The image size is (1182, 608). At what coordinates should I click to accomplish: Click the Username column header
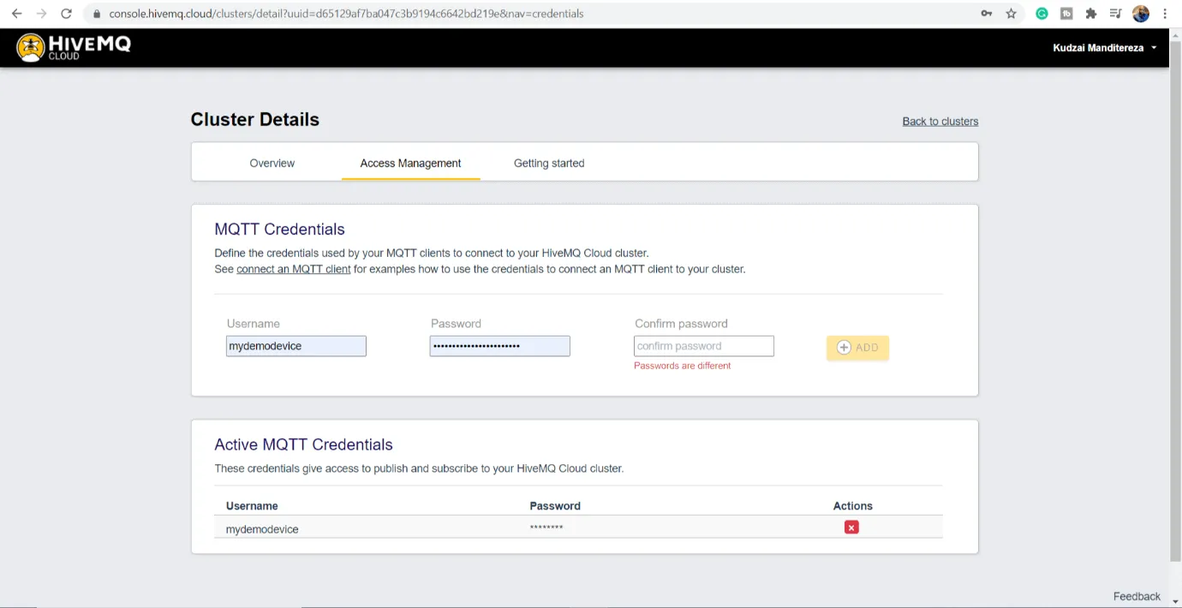tap(252, 506)
